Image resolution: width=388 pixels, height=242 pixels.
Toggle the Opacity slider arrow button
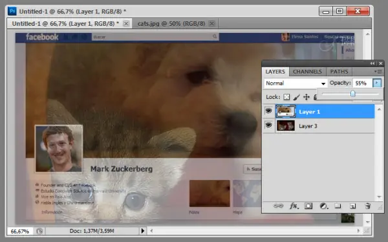tap(377, 83)
